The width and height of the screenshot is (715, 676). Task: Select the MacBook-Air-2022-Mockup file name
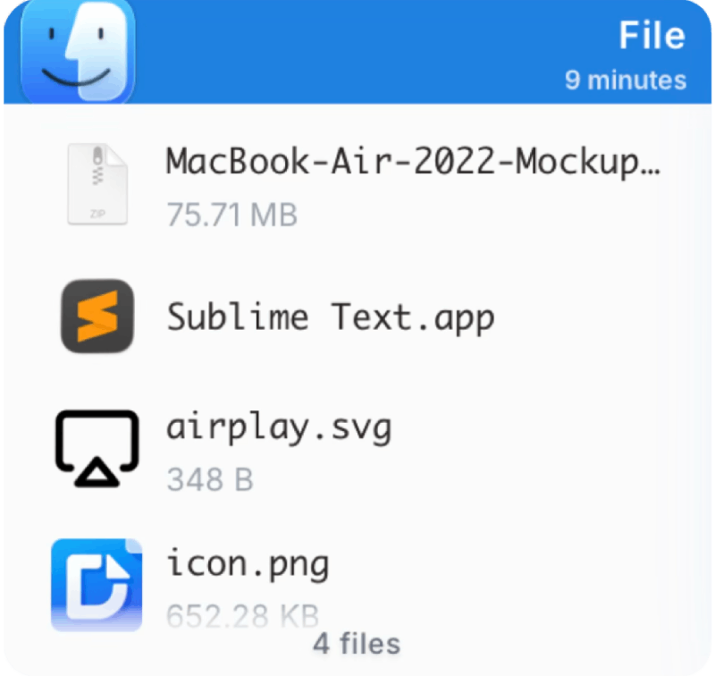point(413,163)
